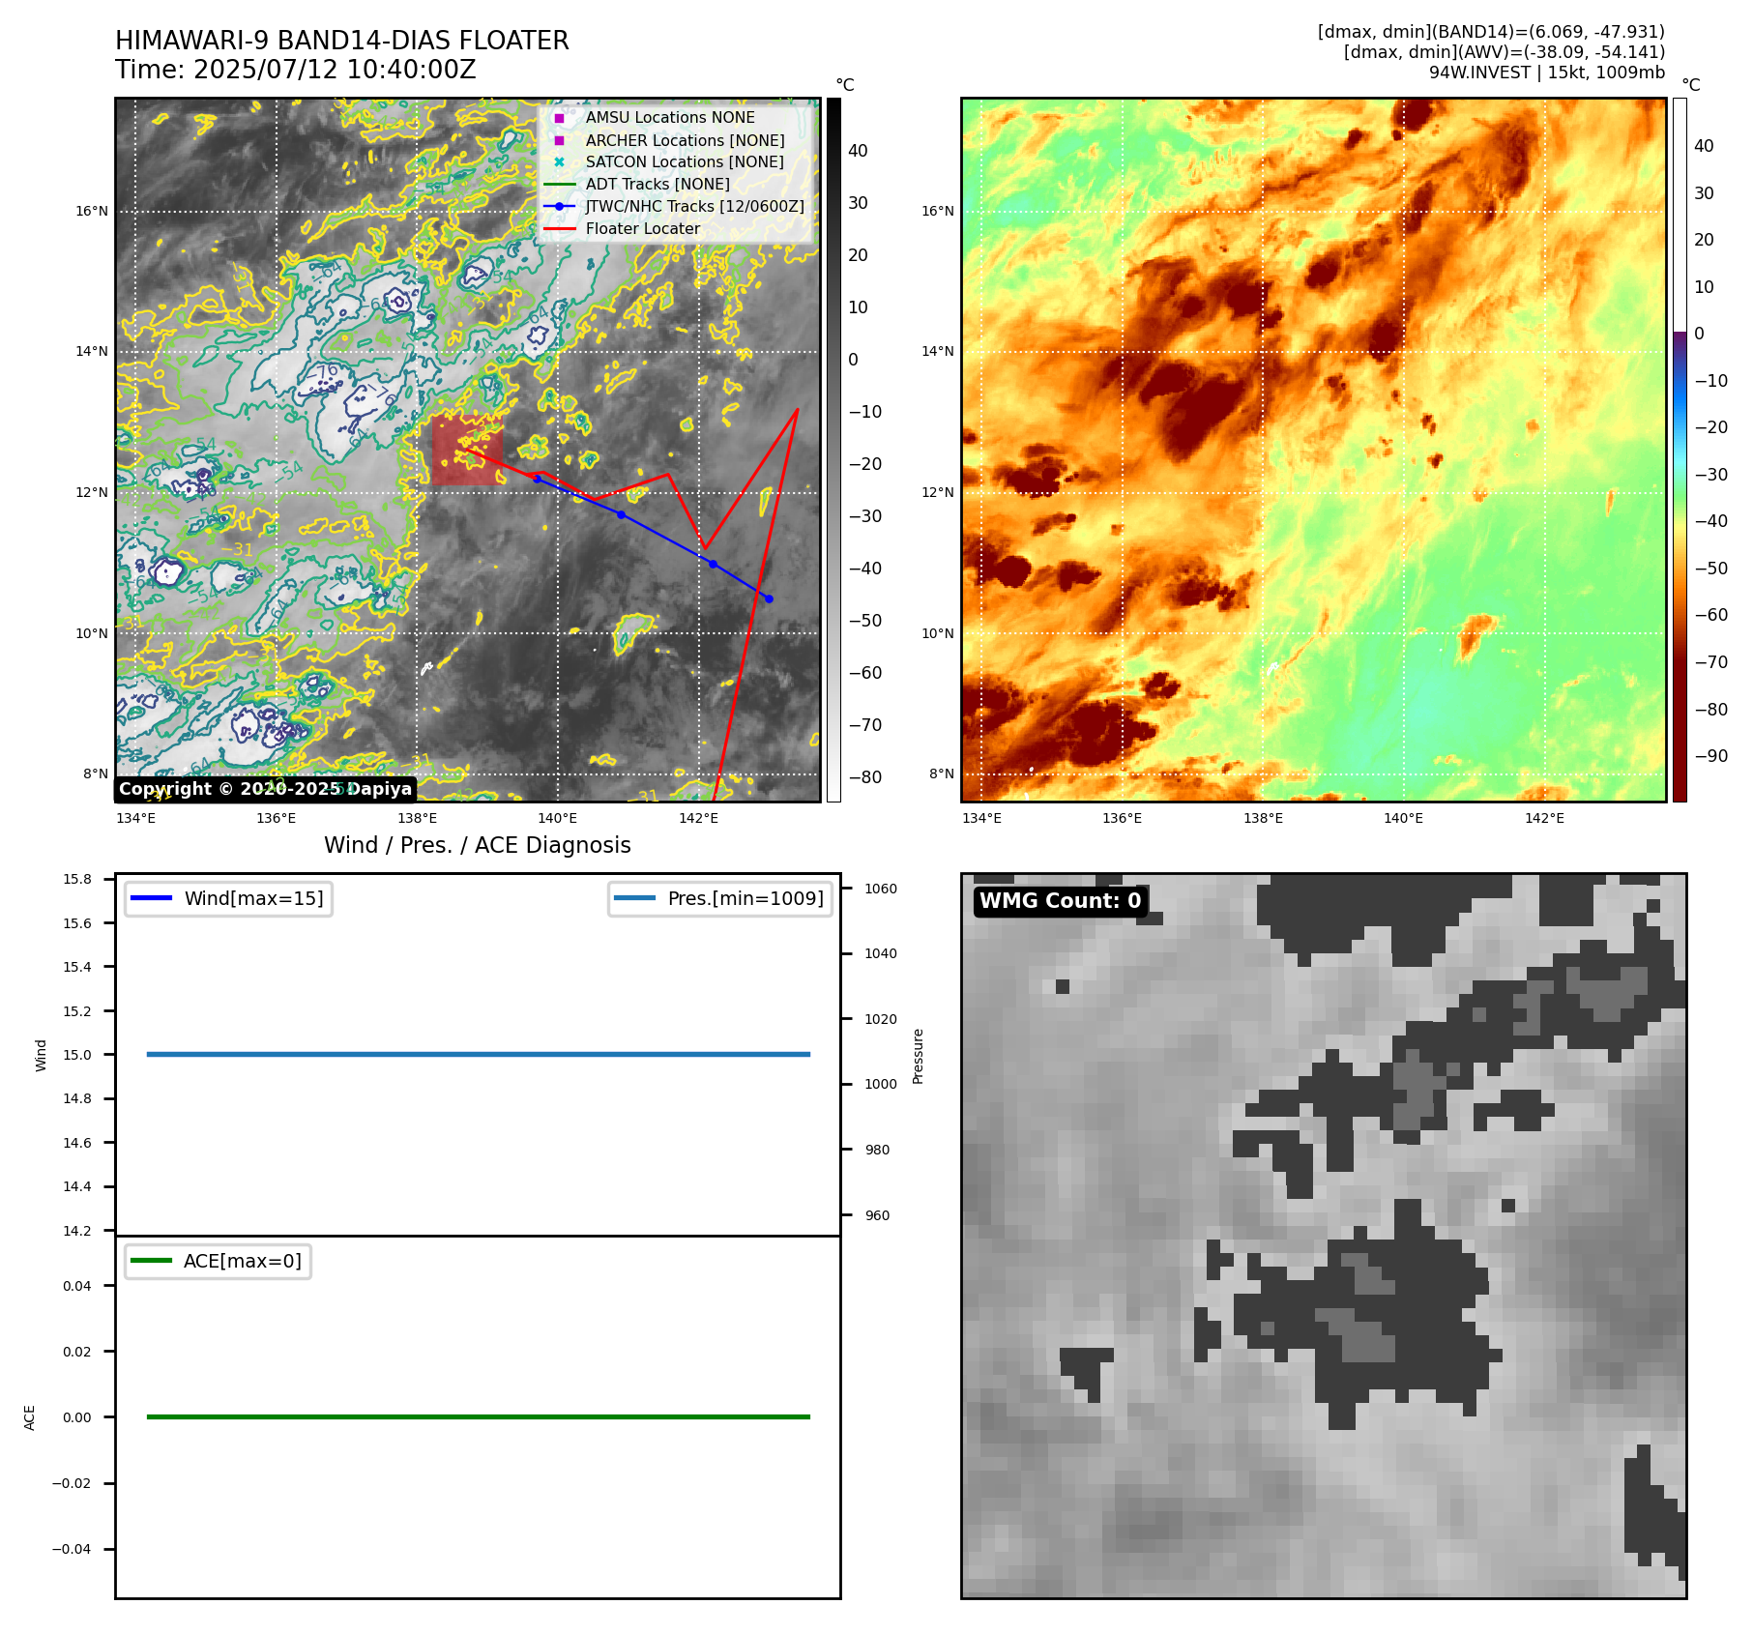
Task: Click the rainbow temperature colorbar
Action: pyautogui.click(x=1680, y=450)
